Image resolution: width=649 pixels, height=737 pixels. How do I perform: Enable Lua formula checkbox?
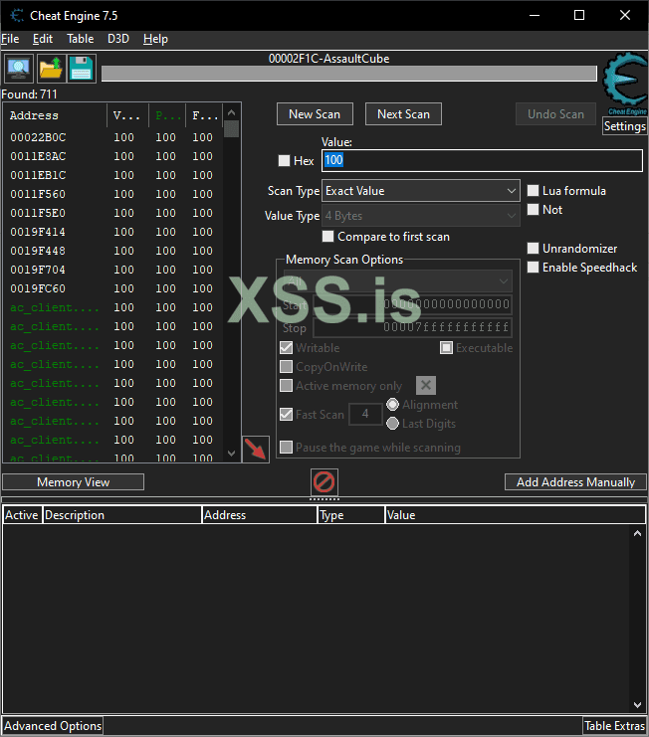coord(533,190)
